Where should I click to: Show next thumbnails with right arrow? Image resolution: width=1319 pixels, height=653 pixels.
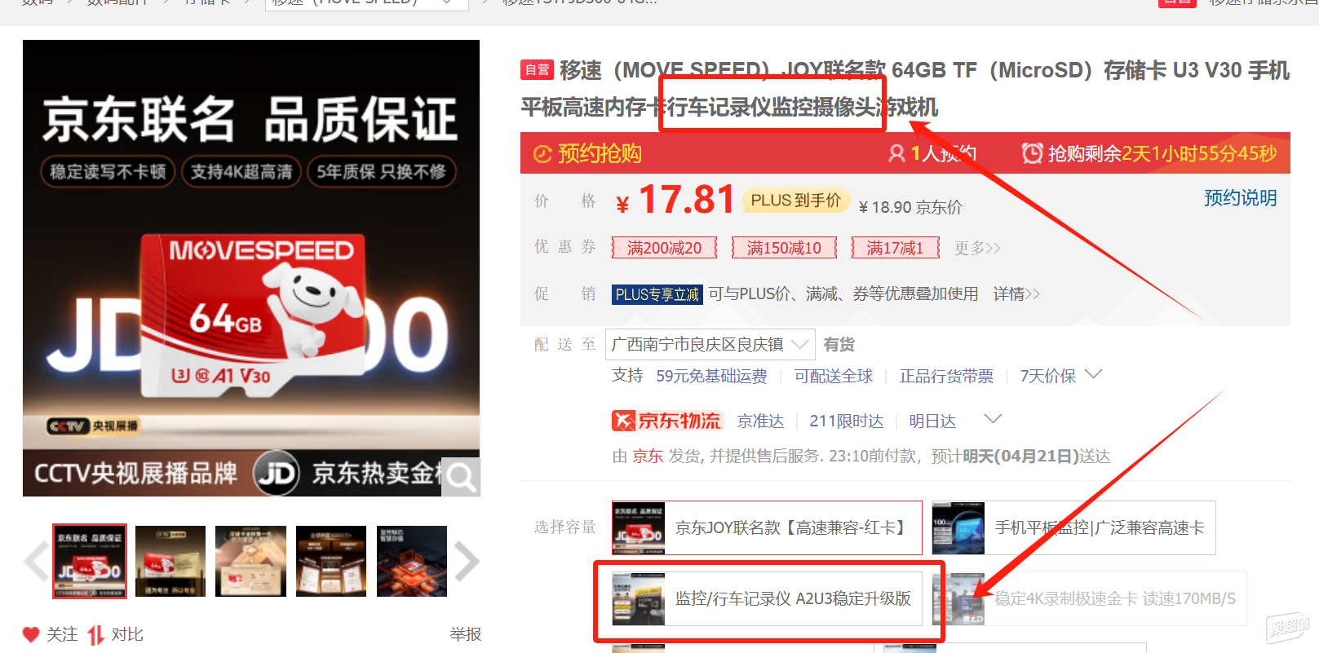[x=467, y=562]
